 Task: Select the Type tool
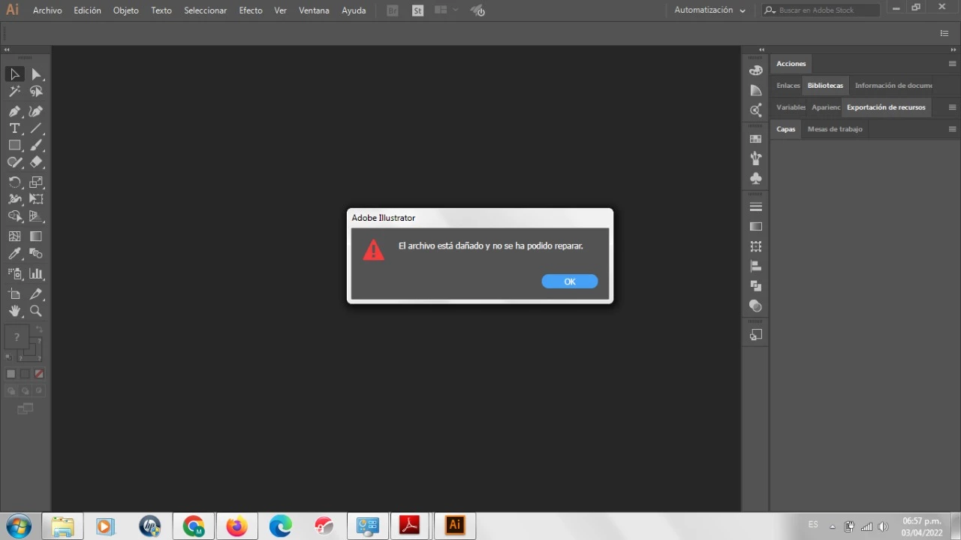click(14, 128)
